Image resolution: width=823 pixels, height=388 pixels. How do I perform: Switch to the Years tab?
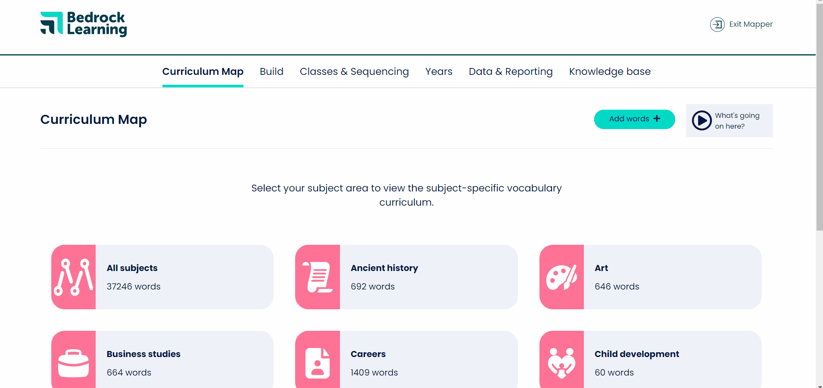(438, 71)
